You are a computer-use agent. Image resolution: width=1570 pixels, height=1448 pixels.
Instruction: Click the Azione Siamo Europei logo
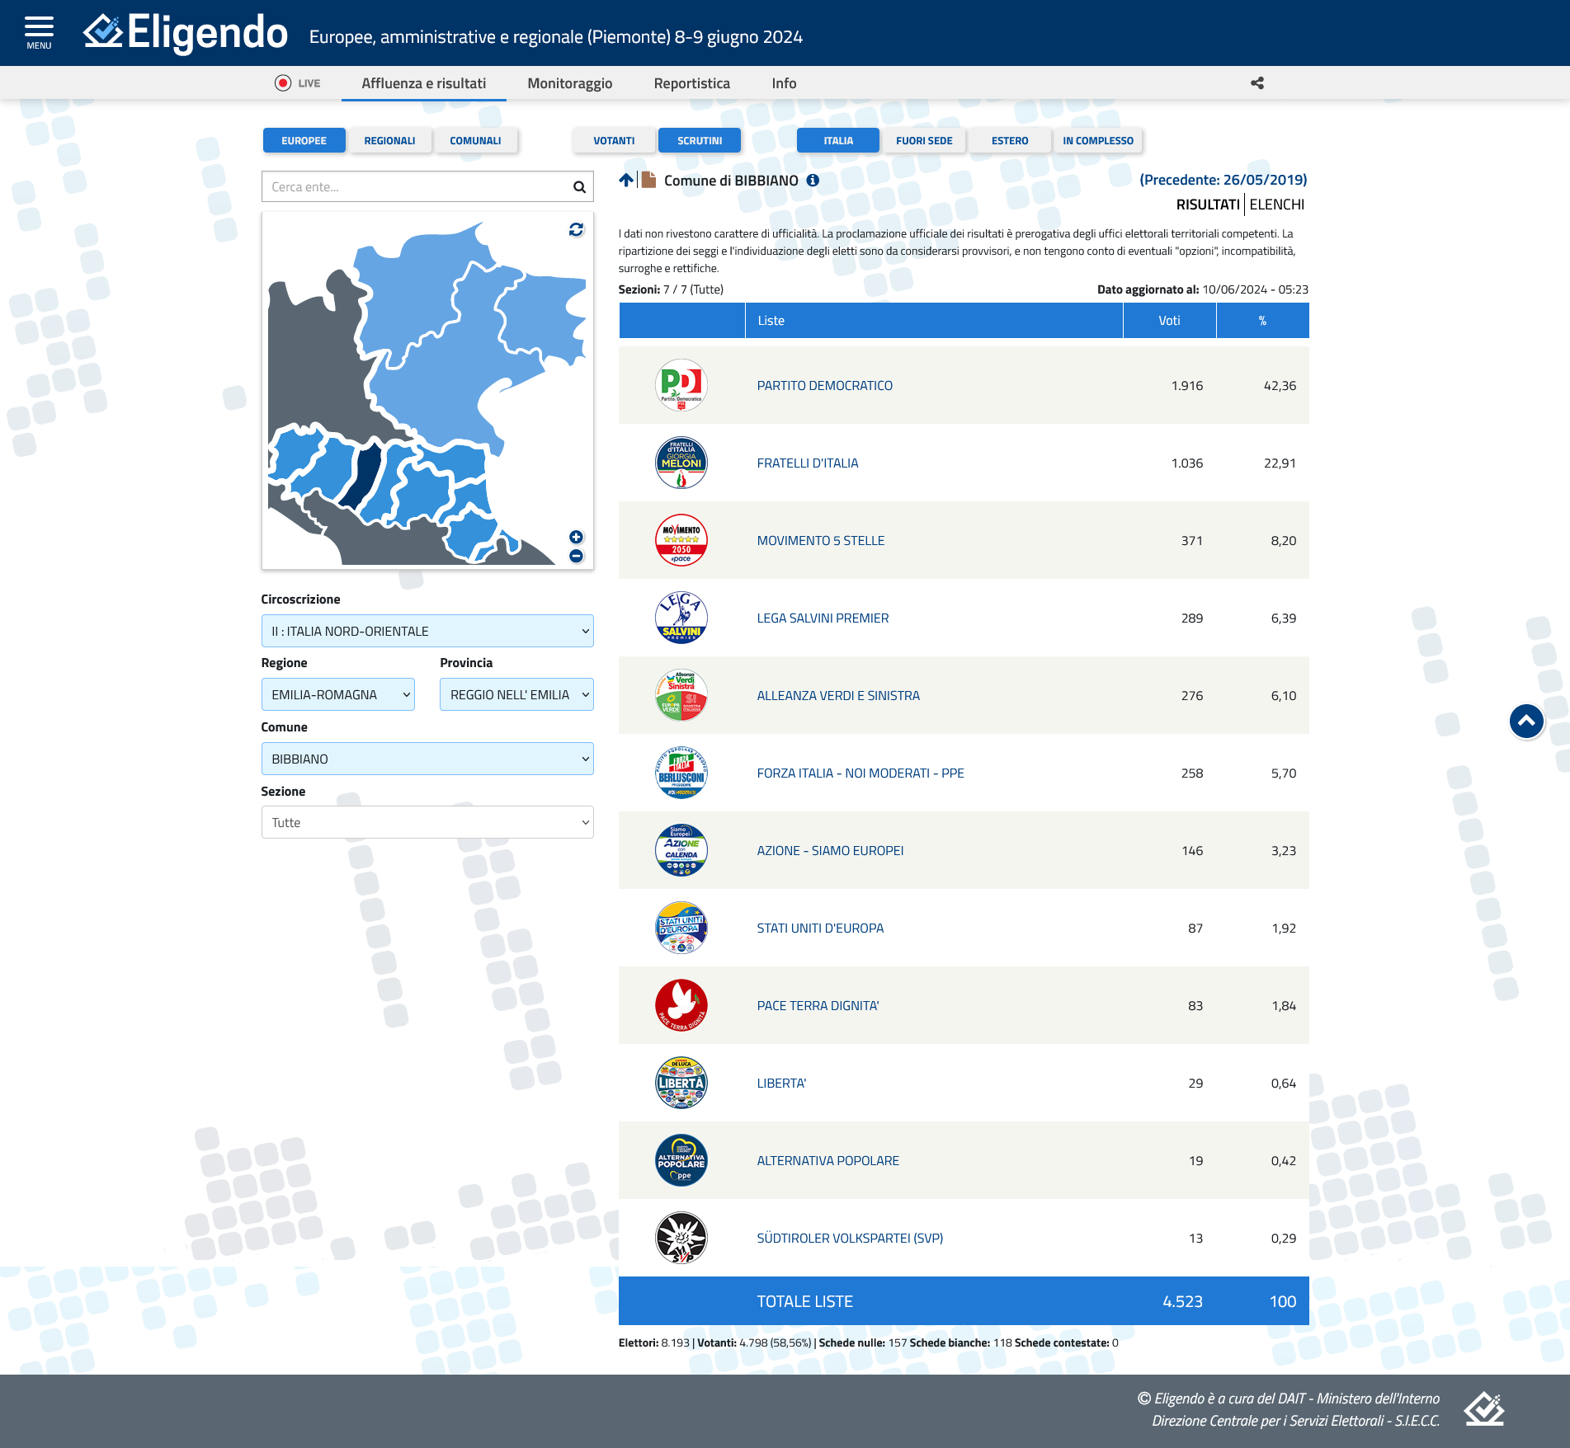pyautogui.click(x=681, y=850)
